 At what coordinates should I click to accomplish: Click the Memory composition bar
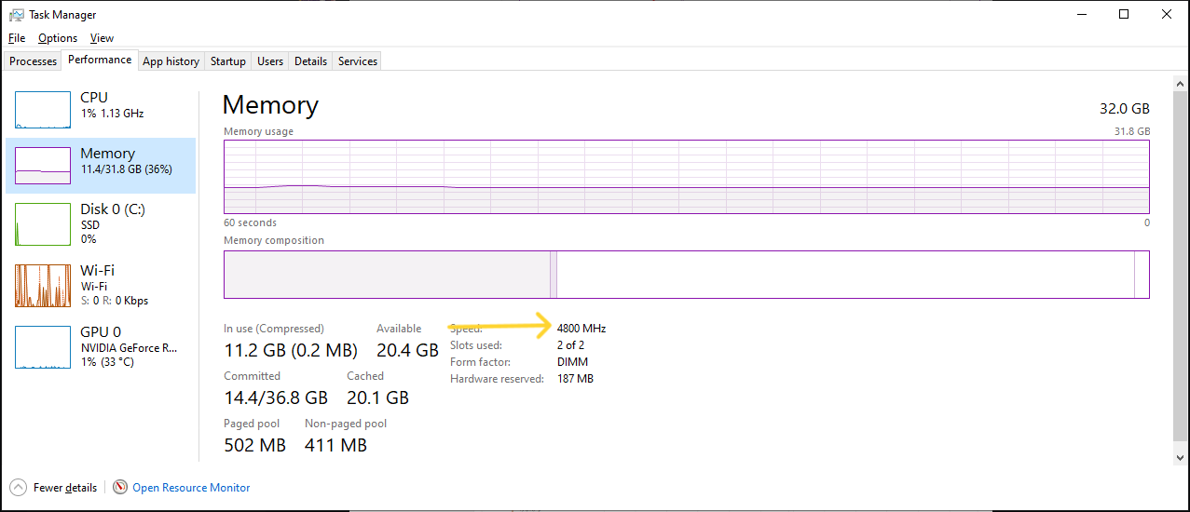click(687, 275)
